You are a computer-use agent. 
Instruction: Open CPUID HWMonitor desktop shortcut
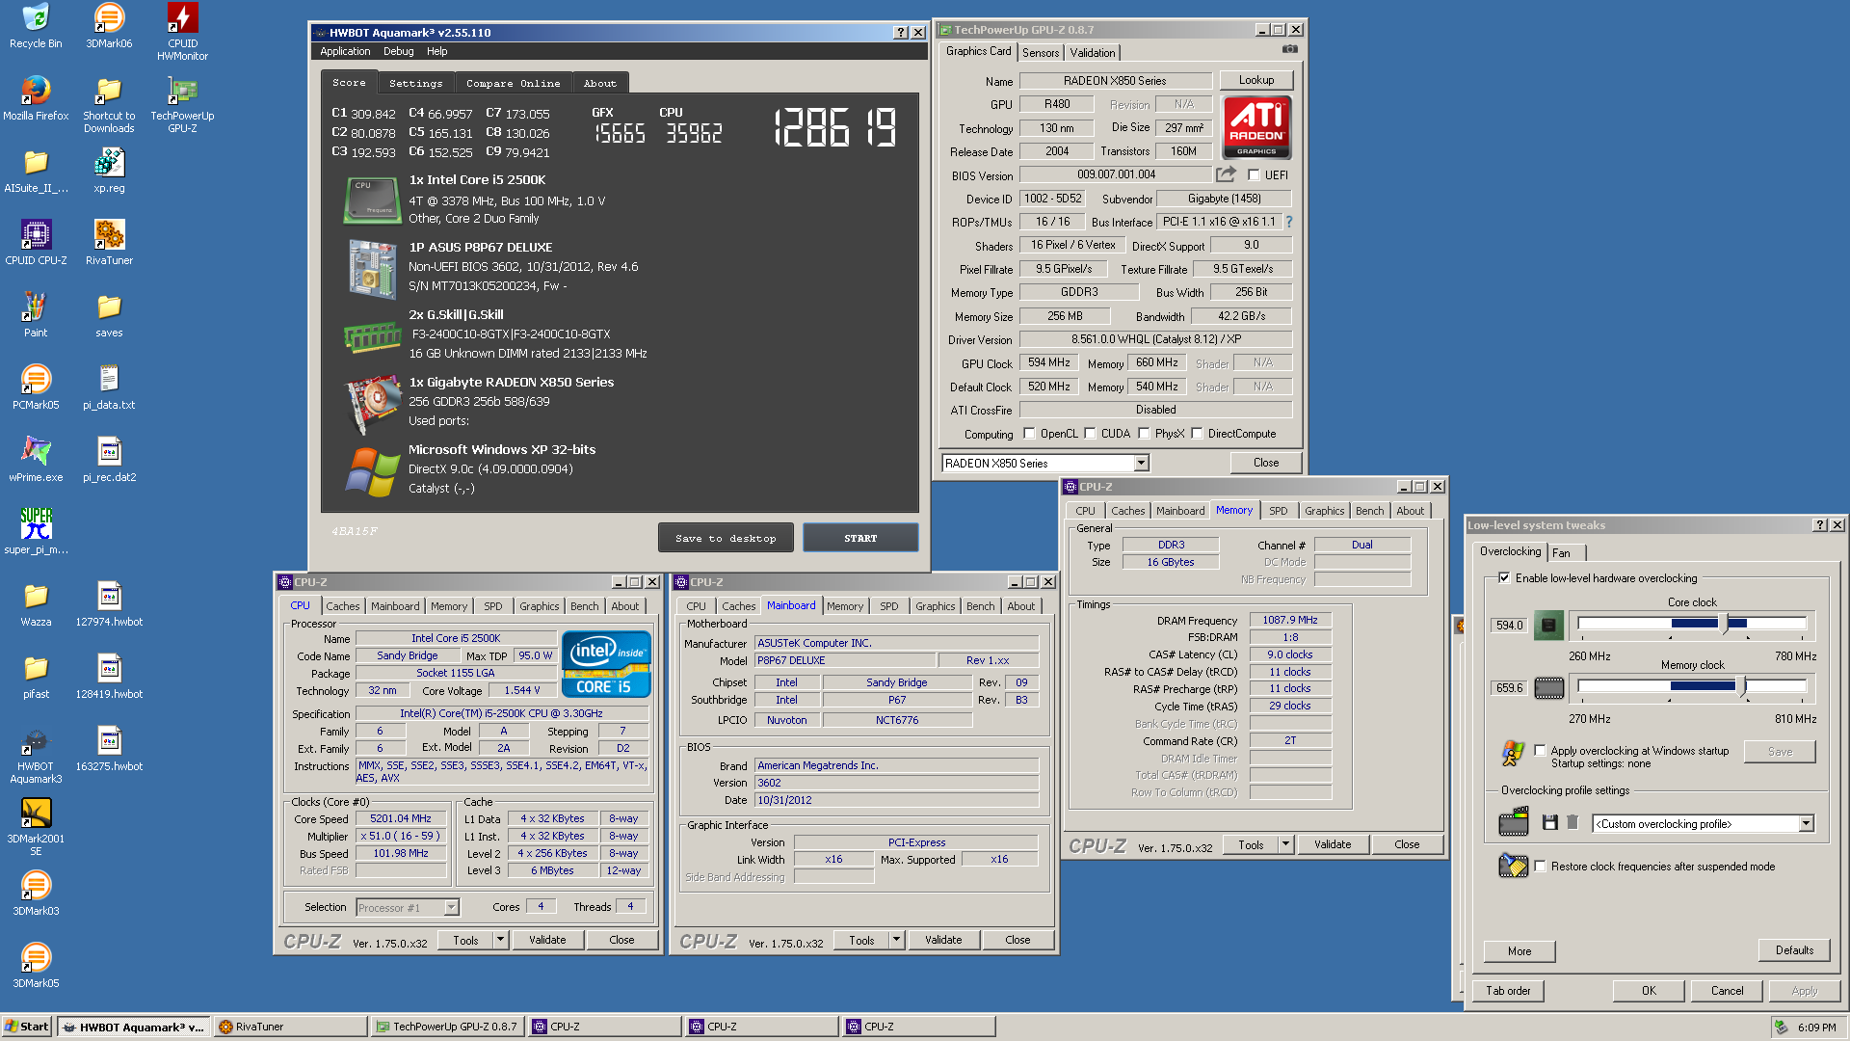coord(183,32)
